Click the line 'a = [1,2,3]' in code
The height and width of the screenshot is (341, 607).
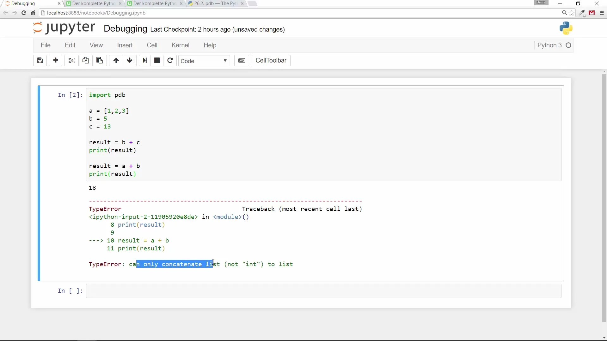point(109,111)
